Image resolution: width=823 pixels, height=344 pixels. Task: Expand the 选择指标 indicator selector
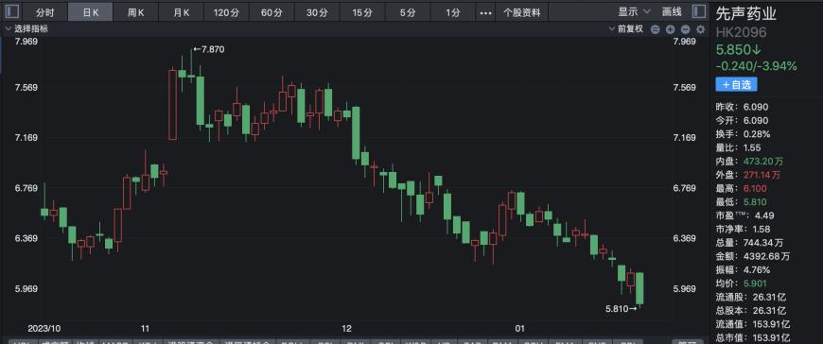tap(26, 29)
